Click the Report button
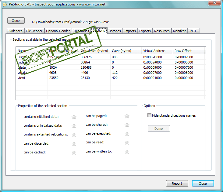The image size is (223, 192). (177, 183)
